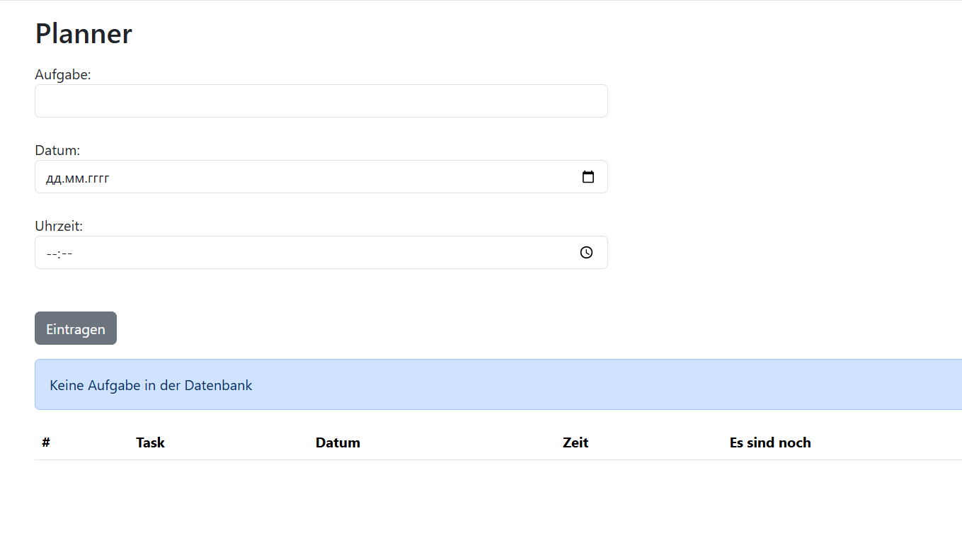Select the month segment 'мм' in date field
The image size is (962, 543).
pos(74,178)
